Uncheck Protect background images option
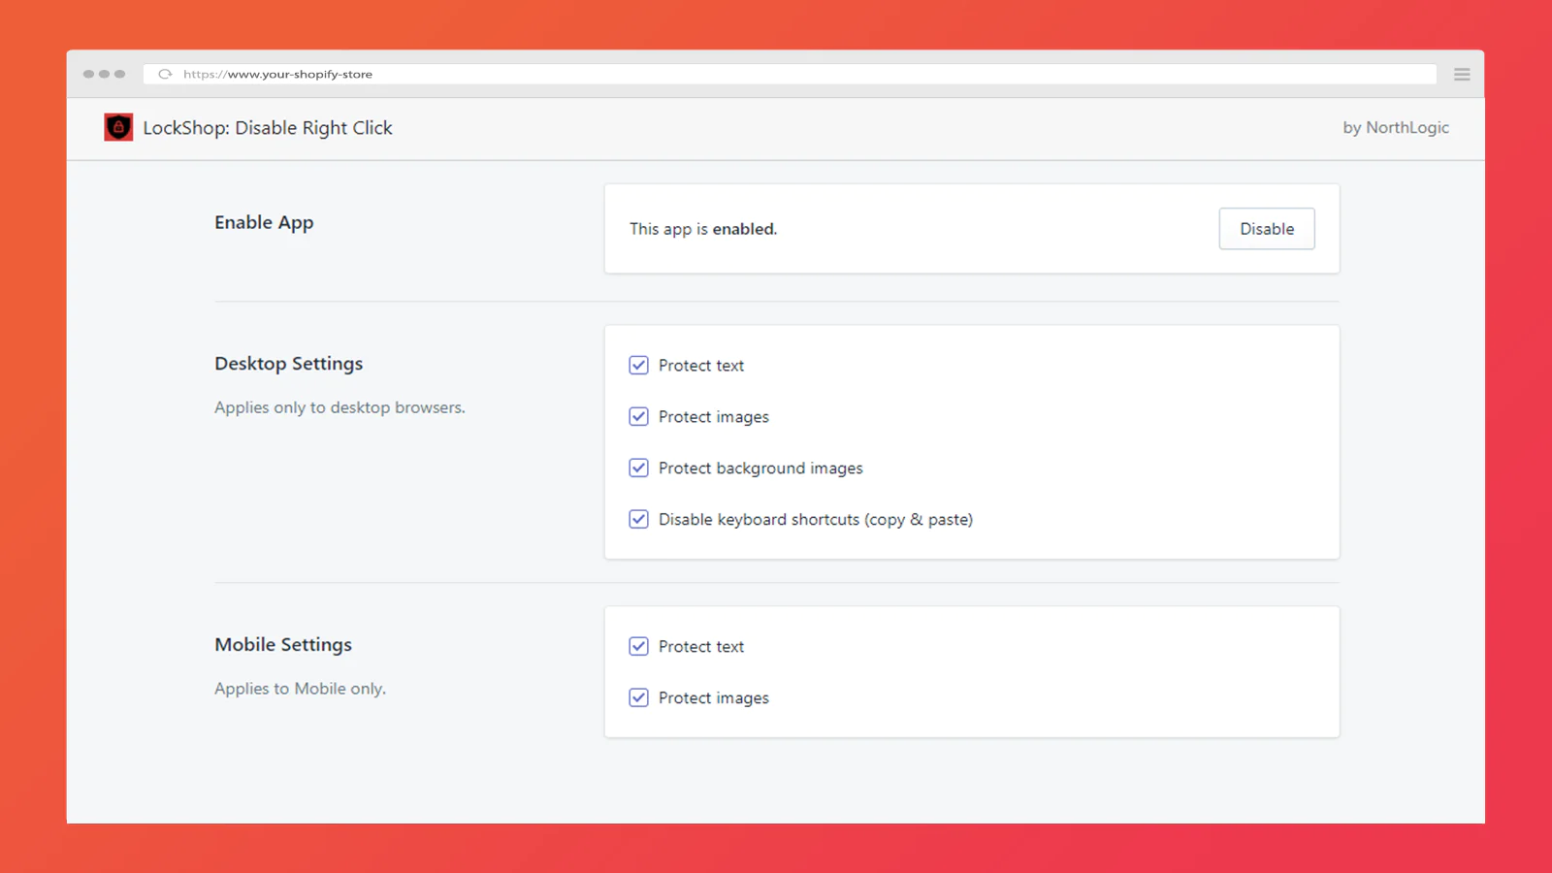This screenshot has width=1552, height=873. (638, 468)
